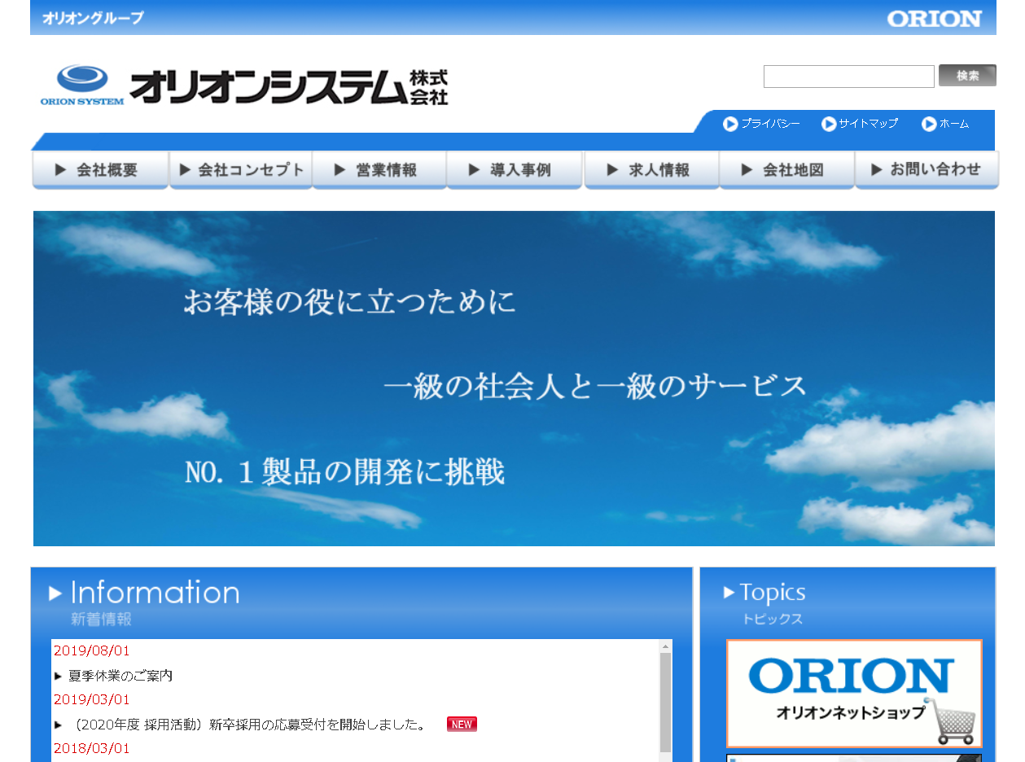
Task: Click the arrow icon beside ホーム
Action: click(x=929, y=124)
